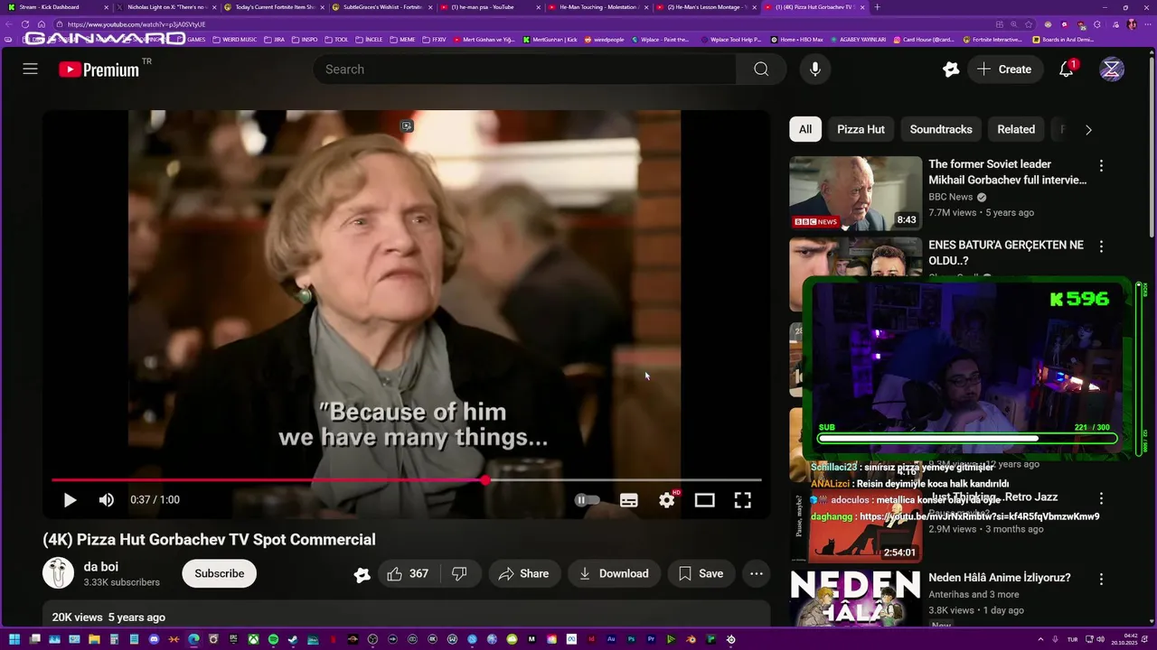Select the Pizza Hut filter chip
Screen dimensions: 1157x650
coord(861,129)
